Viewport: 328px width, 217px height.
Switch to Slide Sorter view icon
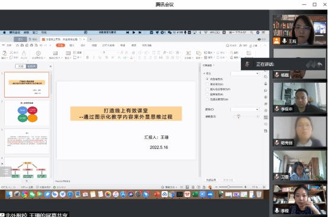(193, 187)
